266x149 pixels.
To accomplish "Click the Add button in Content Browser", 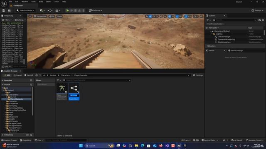I will pyautogui.click(x=7, y=75).
